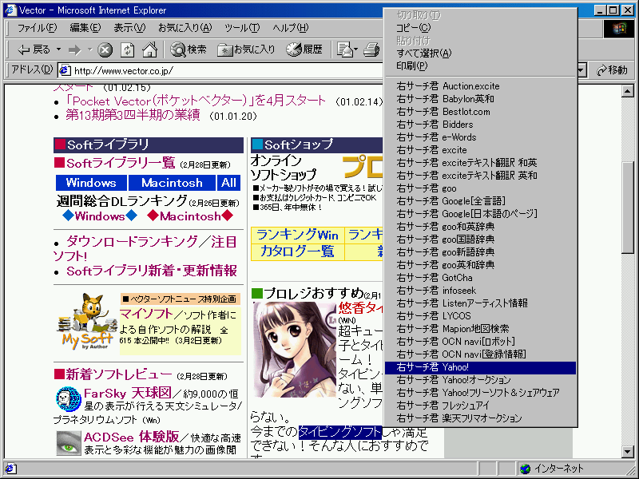Expand the address bar dropdown
The width and height of the screenshot is (639, 479).
coord(581,70)
